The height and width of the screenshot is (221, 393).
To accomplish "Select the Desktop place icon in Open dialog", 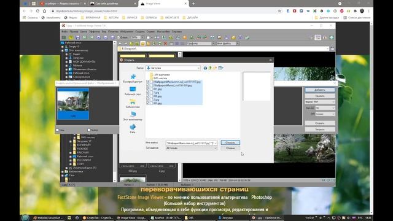I will pos(133,89).
